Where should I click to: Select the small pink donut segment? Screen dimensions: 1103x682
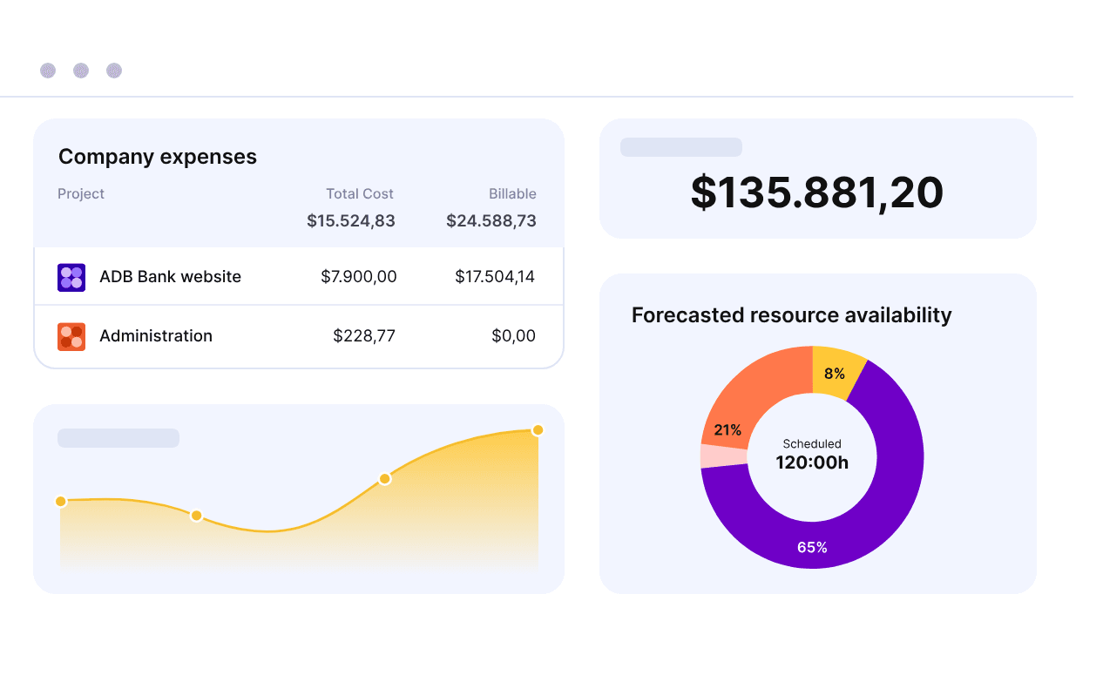pos(724,456)
